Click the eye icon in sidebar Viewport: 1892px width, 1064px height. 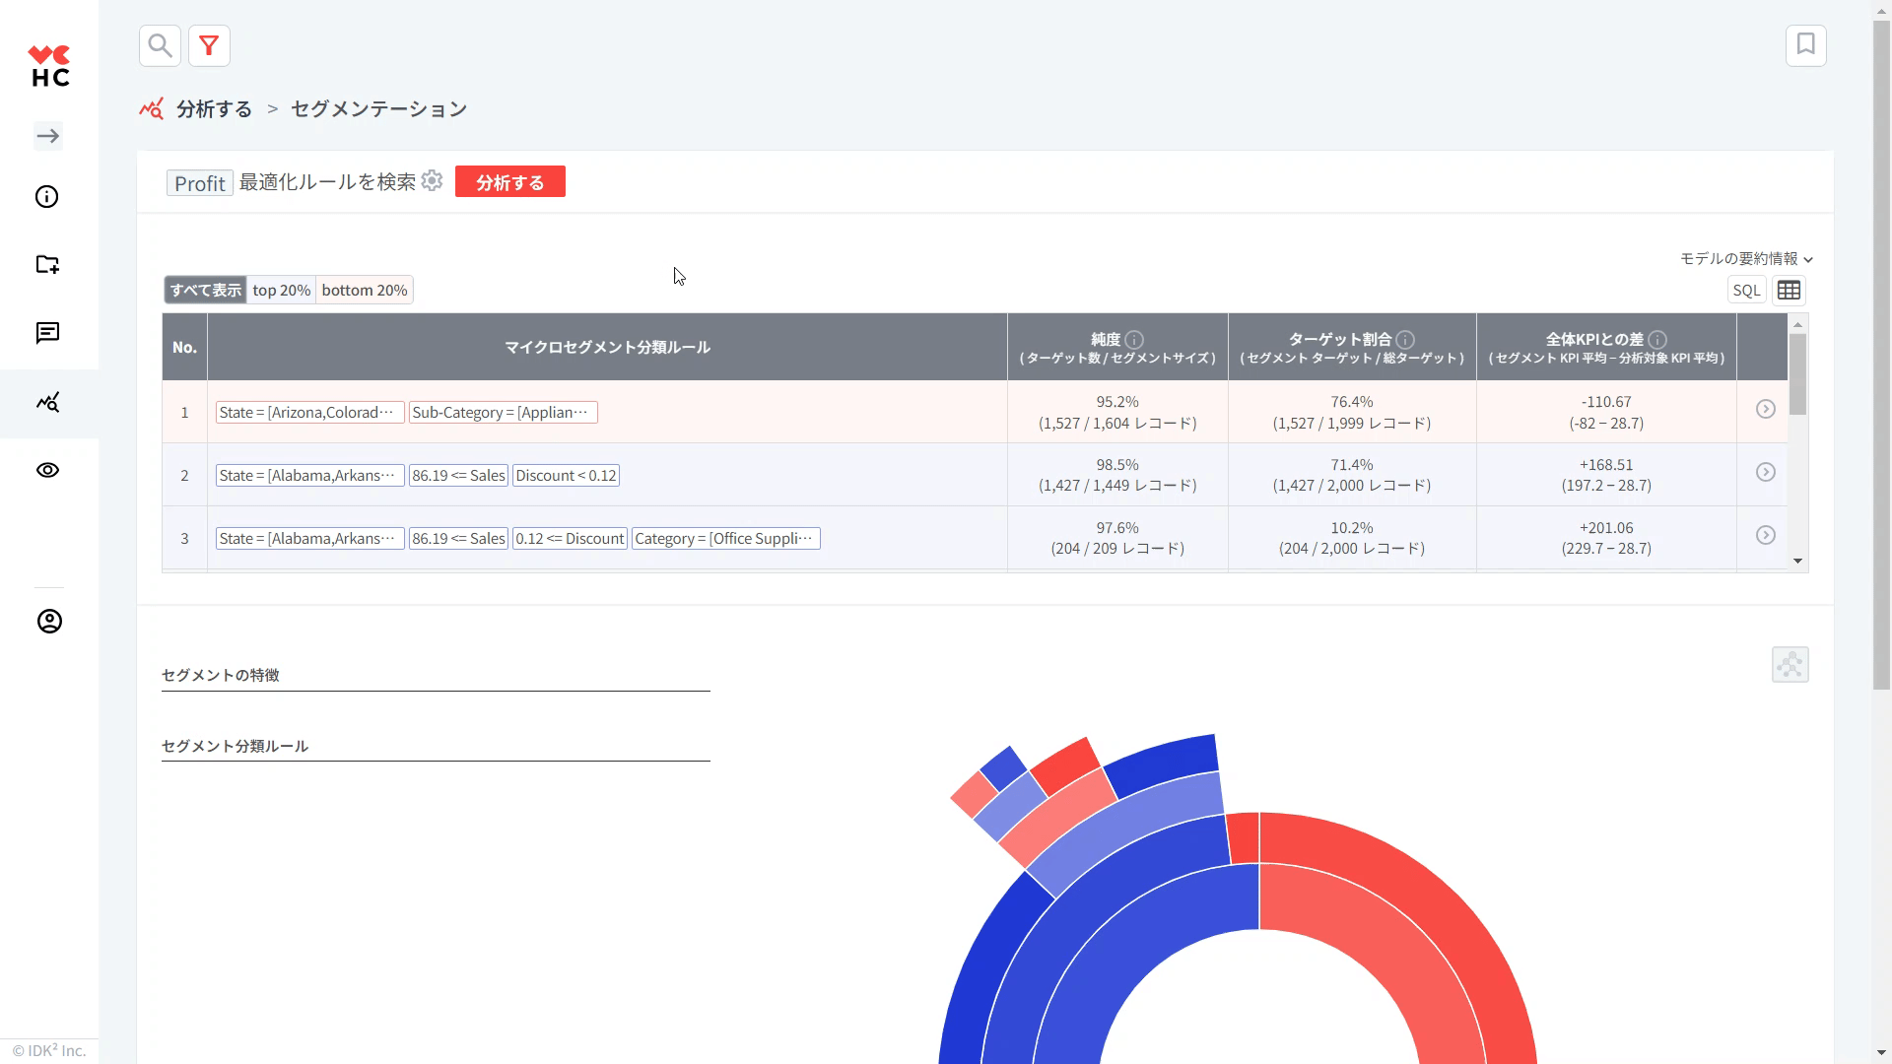point(47,470)
